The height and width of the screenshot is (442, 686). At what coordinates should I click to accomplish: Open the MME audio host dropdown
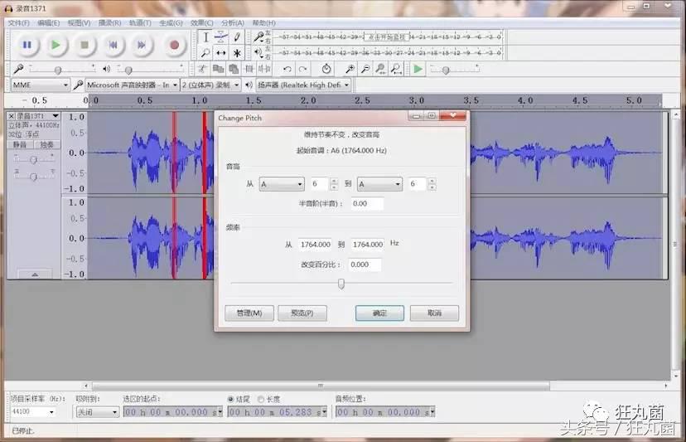[41, 85]
